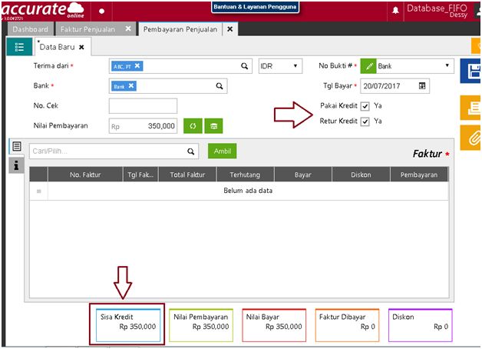Viewport: 482px width, 349px height.
Task: Click the save diskette icon
Action: tap(470, 71)
